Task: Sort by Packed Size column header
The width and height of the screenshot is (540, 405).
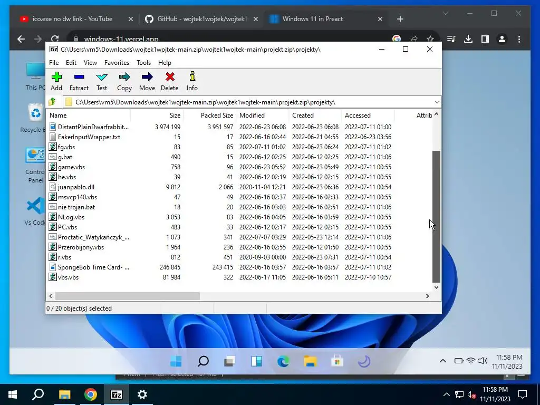Action: click(210, 115)
